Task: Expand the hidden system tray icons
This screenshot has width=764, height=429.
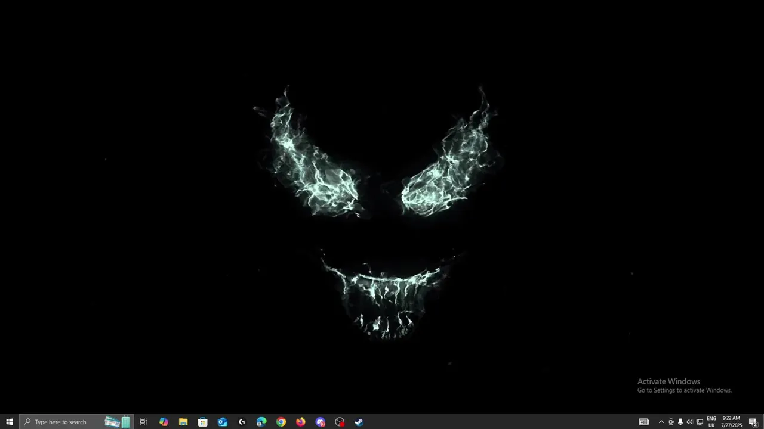Action: click(661, 422)
